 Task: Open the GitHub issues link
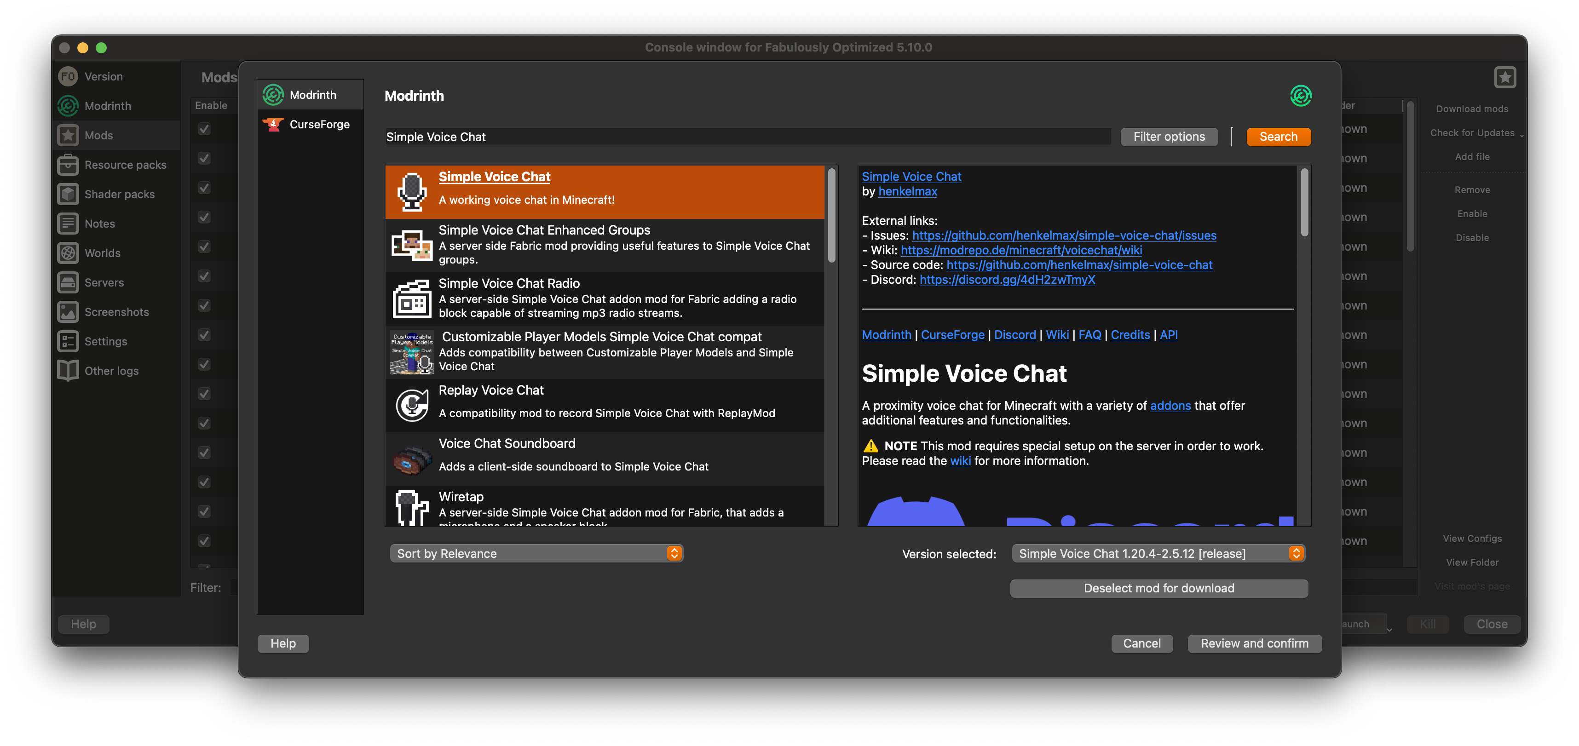pos(1064,235)
